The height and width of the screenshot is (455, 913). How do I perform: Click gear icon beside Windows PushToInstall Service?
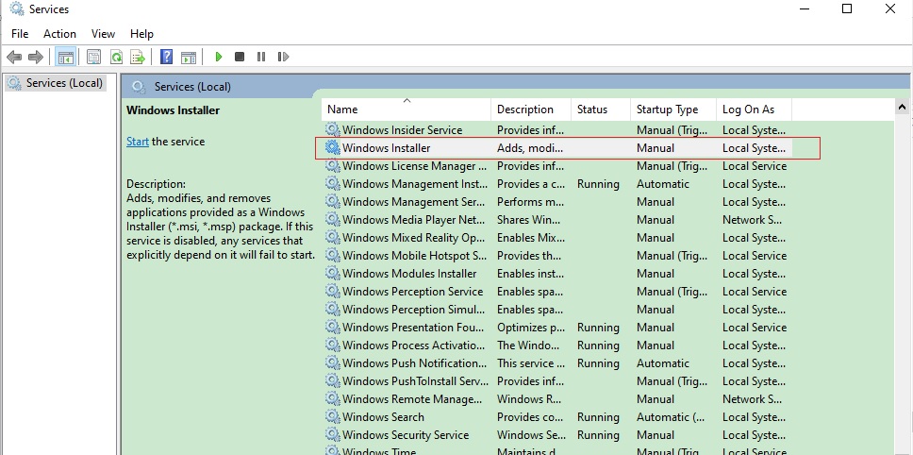333,380
